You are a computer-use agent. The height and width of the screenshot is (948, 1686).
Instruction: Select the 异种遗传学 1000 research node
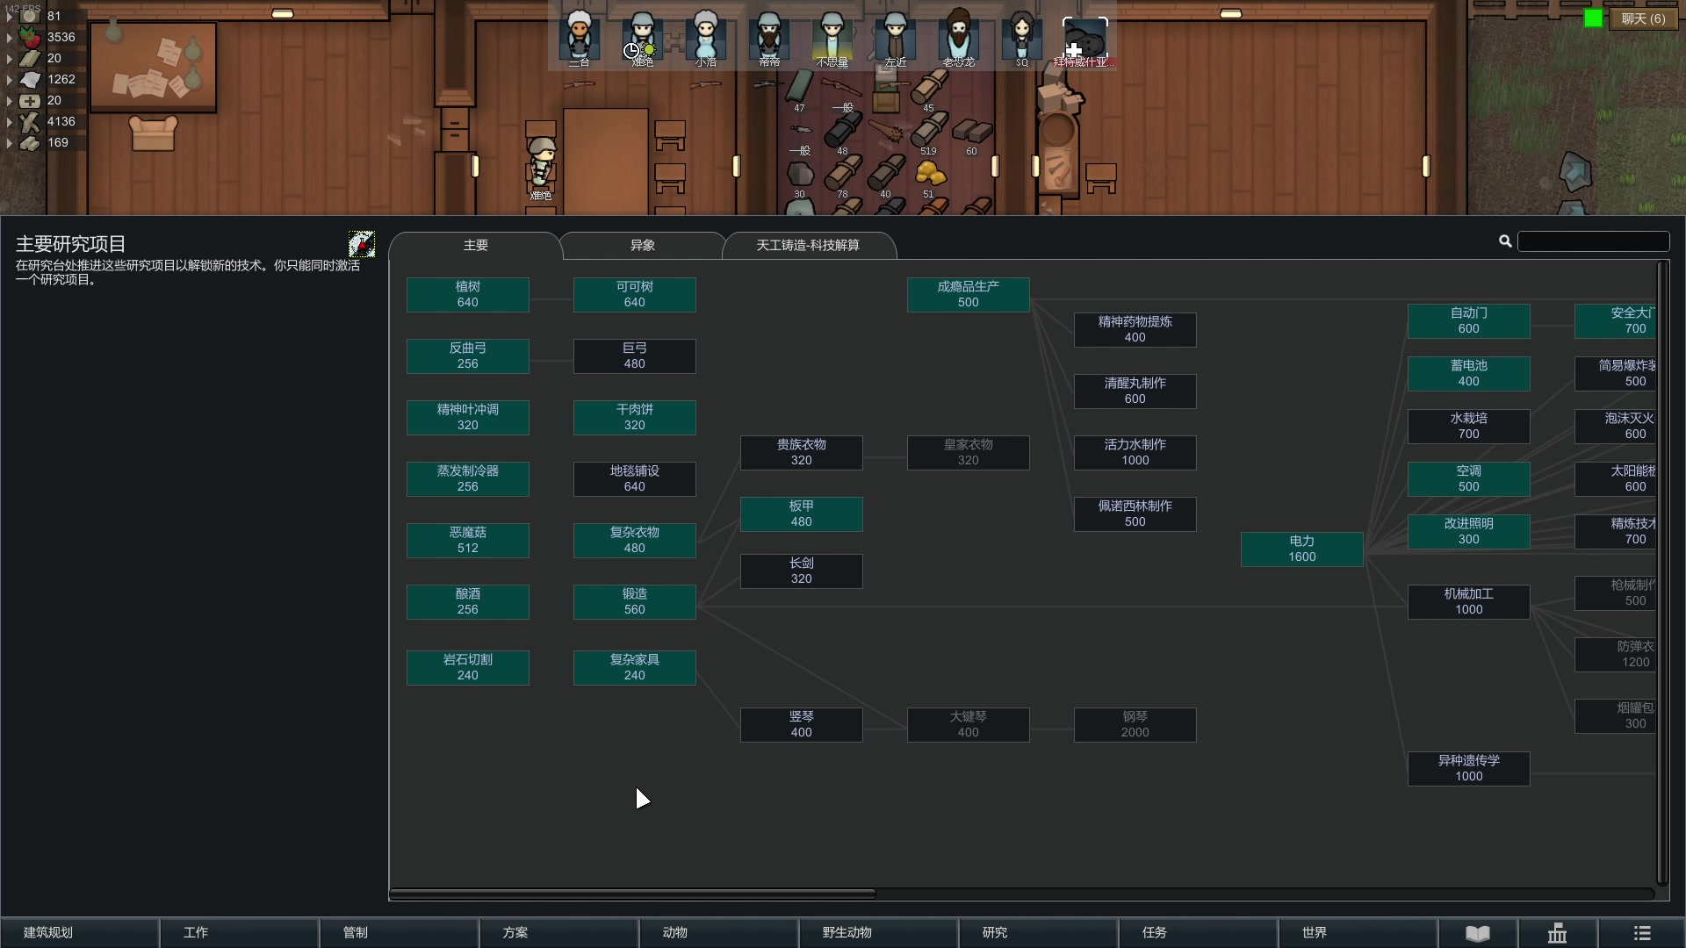coord(1468,769)
